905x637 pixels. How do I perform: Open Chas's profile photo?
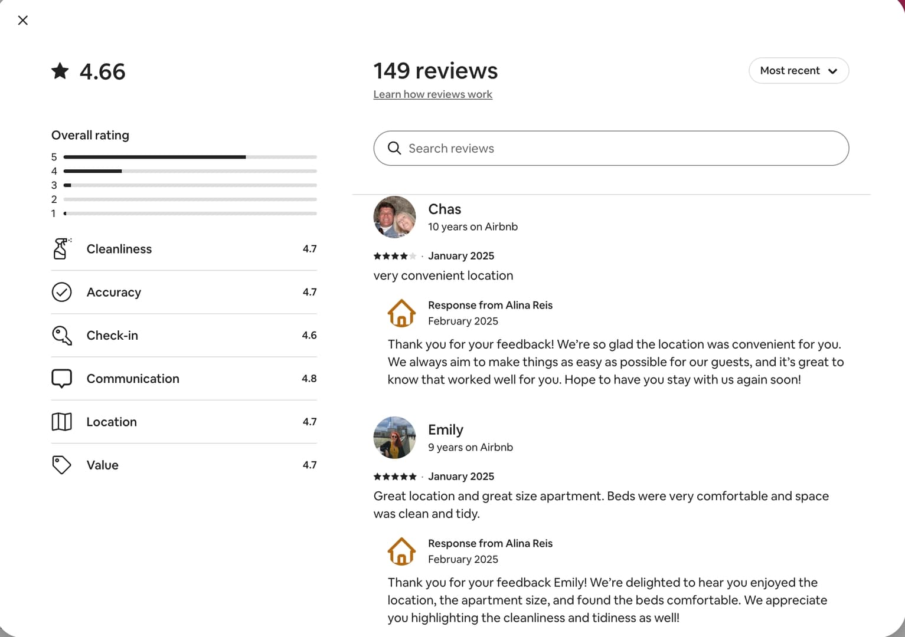[x=394, y=217]
